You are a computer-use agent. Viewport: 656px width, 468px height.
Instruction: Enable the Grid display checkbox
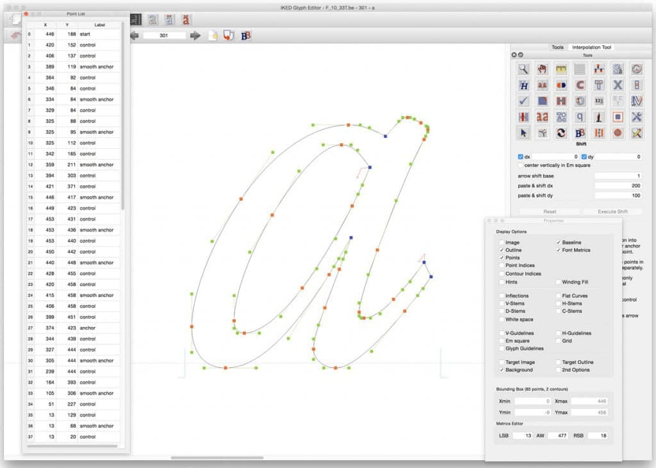click(x=558, y=341)
